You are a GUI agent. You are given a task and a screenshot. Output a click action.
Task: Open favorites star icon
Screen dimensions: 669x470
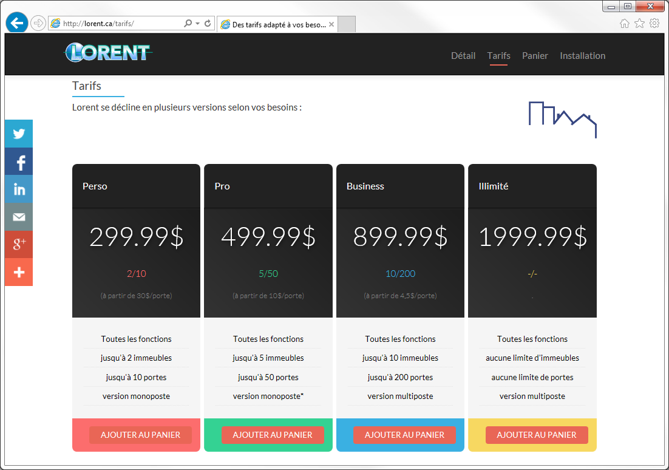point(639,24)
